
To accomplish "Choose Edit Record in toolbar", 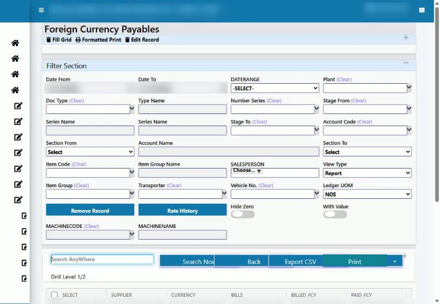I will [x=142, y=40].
